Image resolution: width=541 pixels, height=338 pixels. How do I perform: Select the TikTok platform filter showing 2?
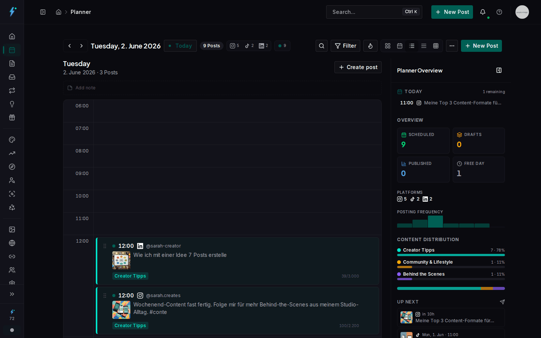pos(249,46)
